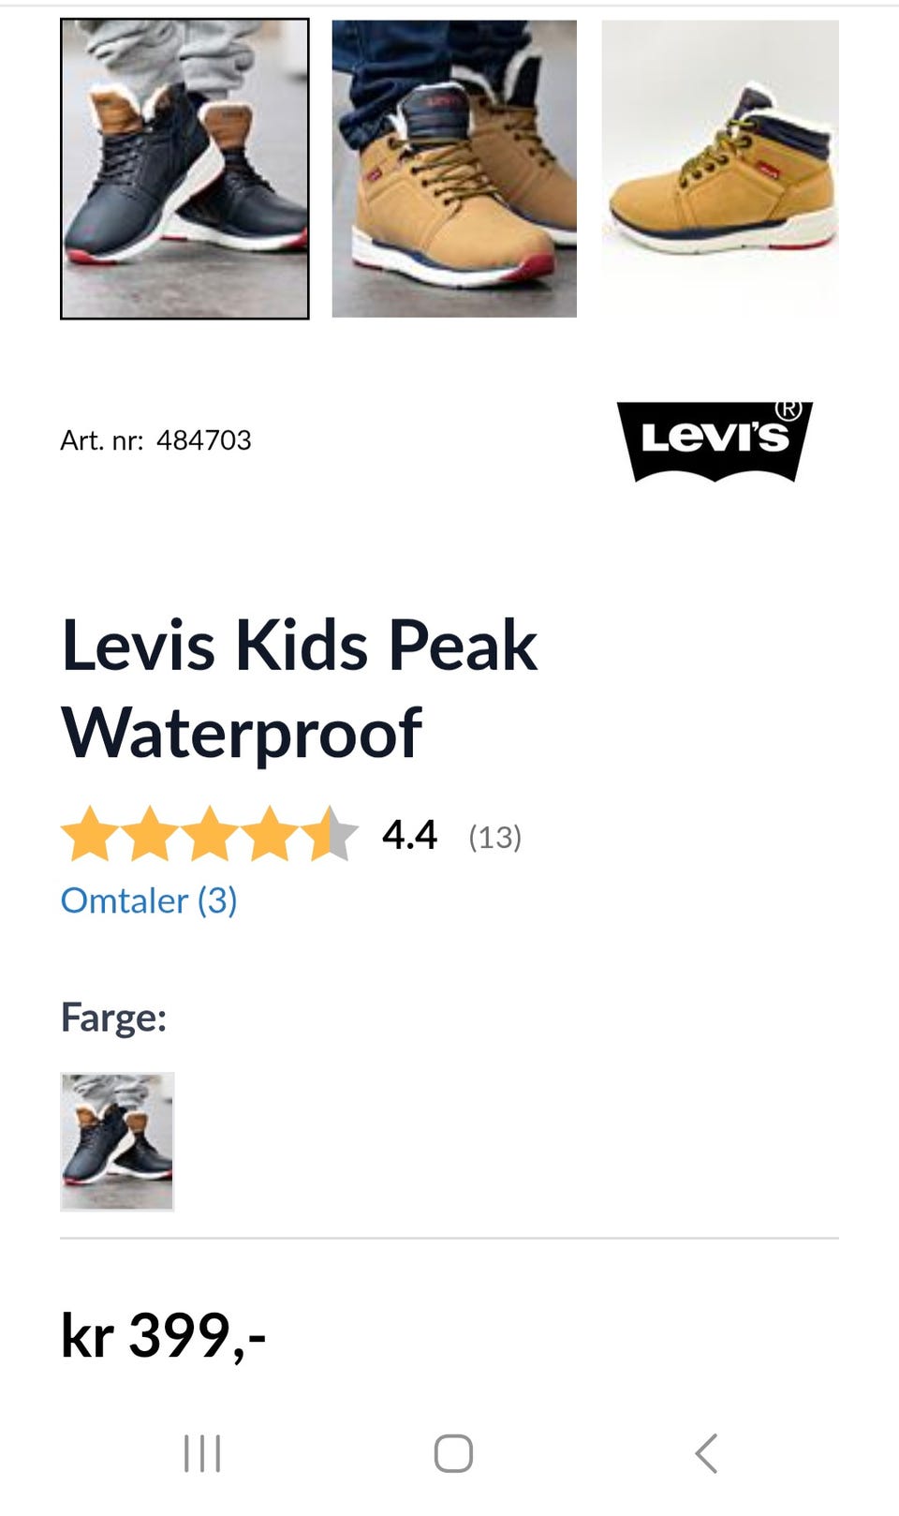Click the third gold rating star
Viewport: 899px width, 1516px height.
tap(210, 834)
